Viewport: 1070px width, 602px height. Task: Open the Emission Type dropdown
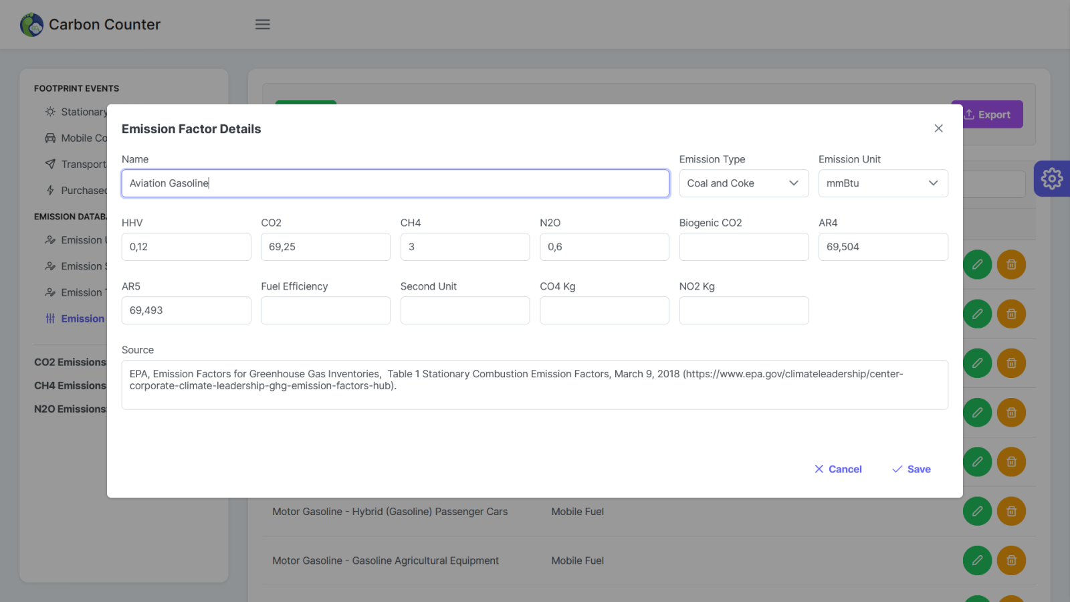744,183
